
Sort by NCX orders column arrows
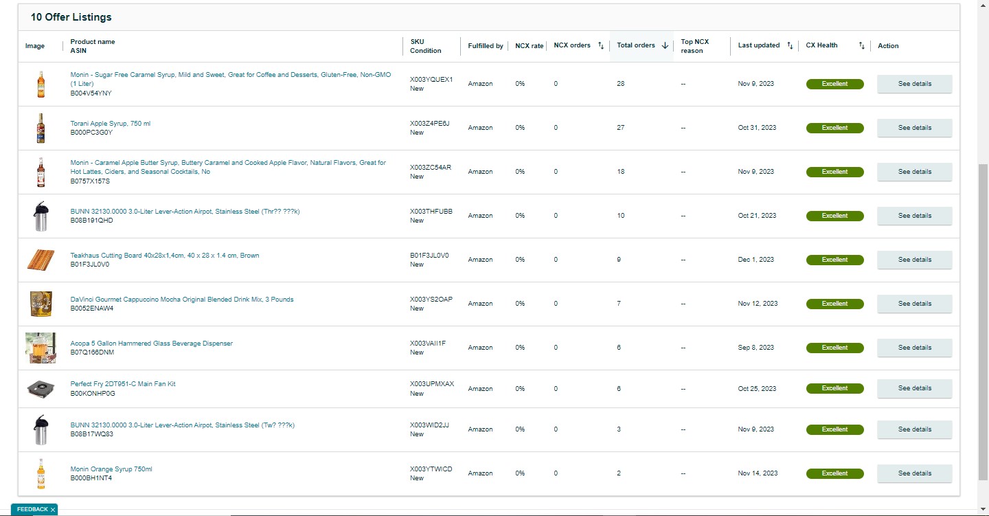(x=601, y=46)
